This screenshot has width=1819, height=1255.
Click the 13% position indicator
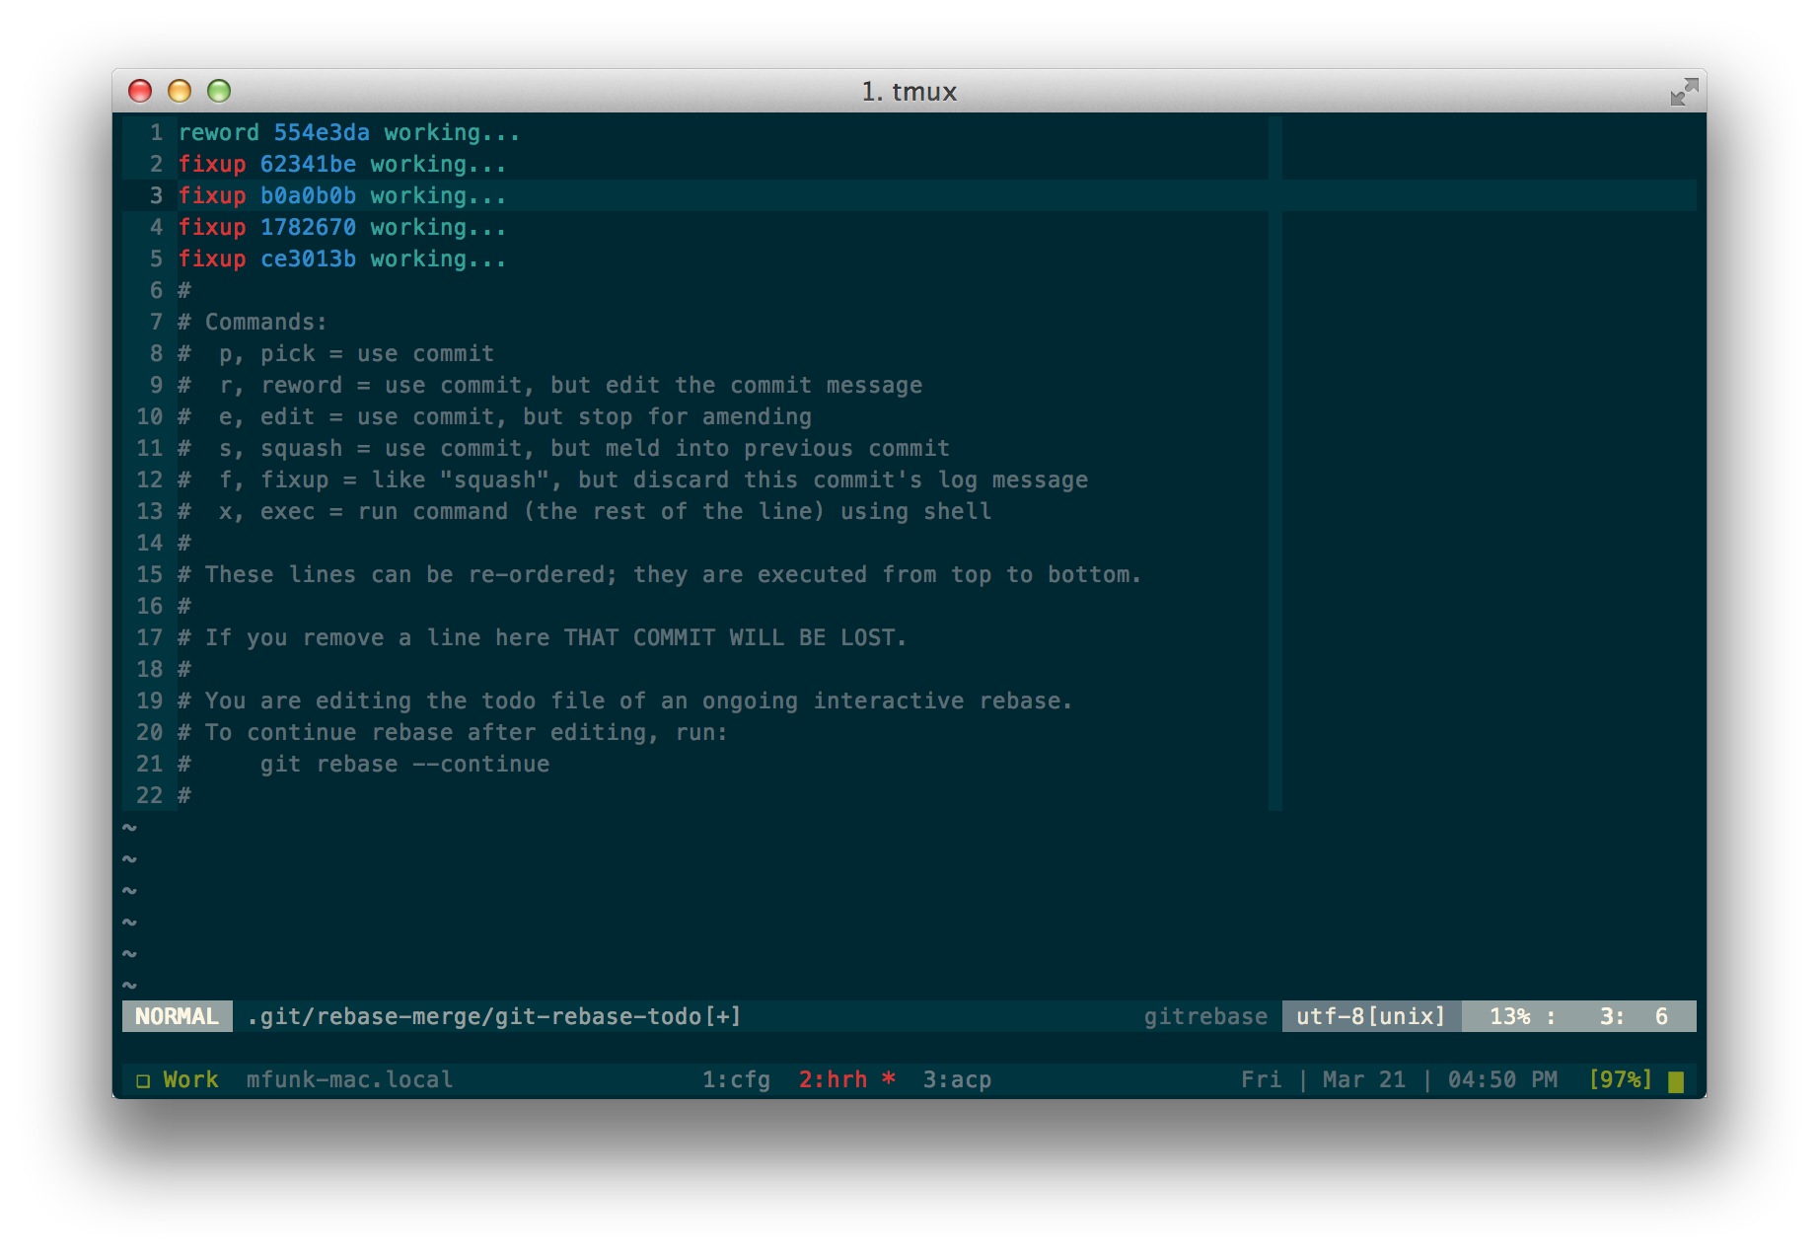[1509, 1016]
